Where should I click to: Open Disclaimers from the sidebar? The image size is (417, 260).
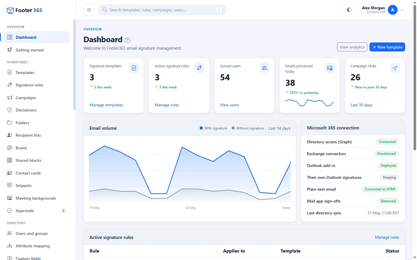37,110
